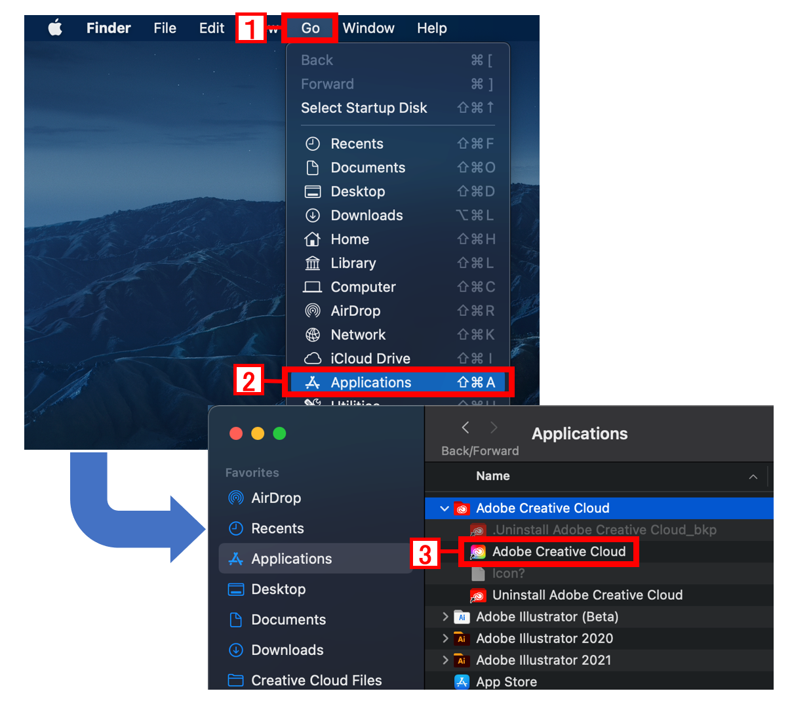Click the Desktop icon in the sidebar
The width and height of the screenshot is (792, 710).
click(x=235, y=589)
